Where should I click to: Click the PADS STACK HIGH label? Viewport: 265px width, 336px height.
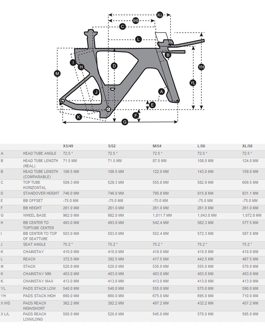pyautogui.click(x=40, y=296)
